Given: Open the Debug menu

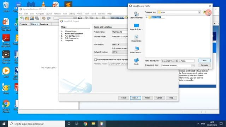Looking at the screenshot, I should (x=72, y=14).
